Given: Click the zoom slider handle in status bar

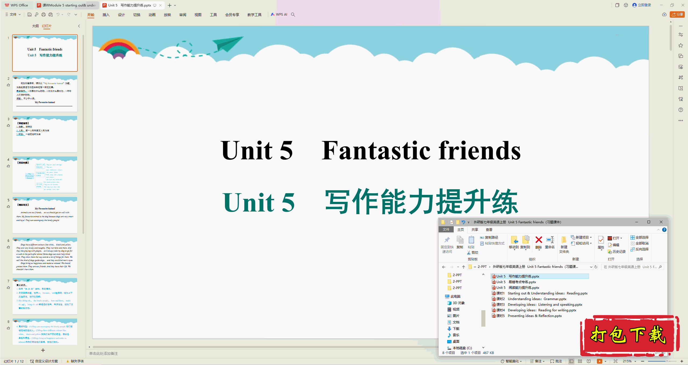Looking at the screenshot, I should 667,361.
